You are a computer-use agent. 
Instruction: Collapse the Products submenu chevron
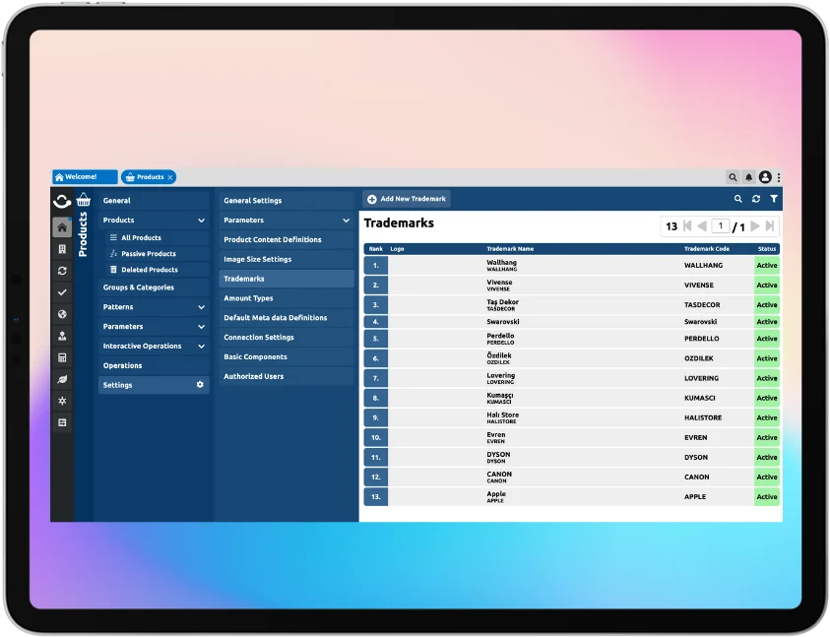pyautogui.click(x=201, y=221)
